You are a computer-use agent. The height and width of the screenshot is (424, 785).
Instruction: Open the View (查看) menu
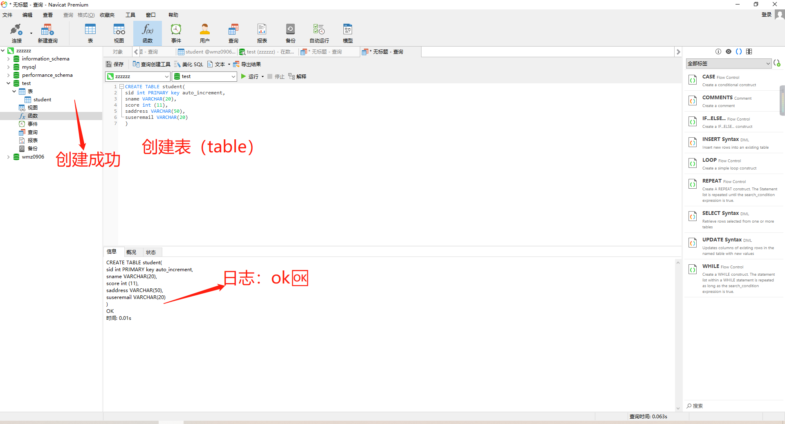click(48, 15)
